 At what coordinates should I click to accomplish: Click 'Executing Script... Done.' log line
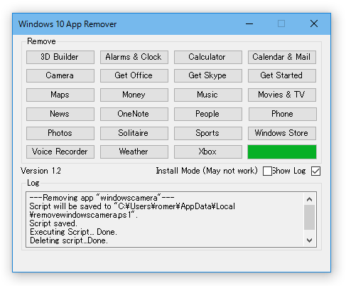coord(73,232)
